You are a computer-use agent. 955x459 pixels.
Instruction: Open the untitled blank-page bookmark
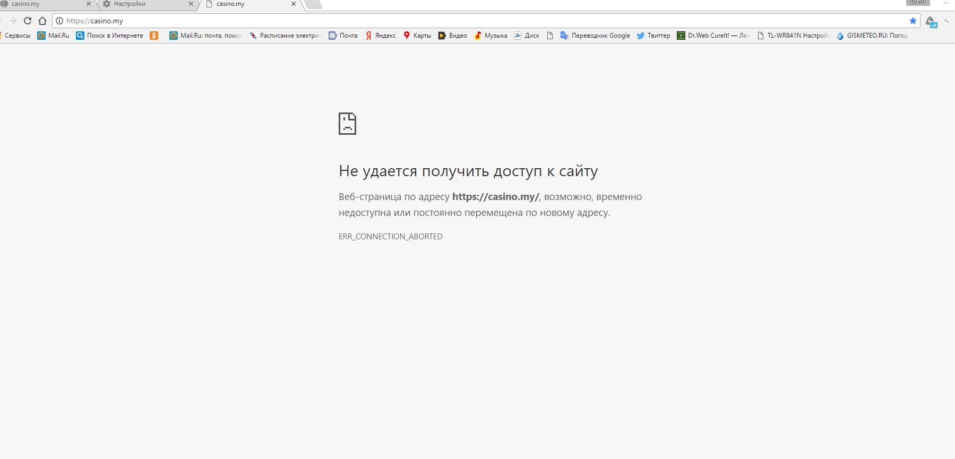[x=550, y=36]
